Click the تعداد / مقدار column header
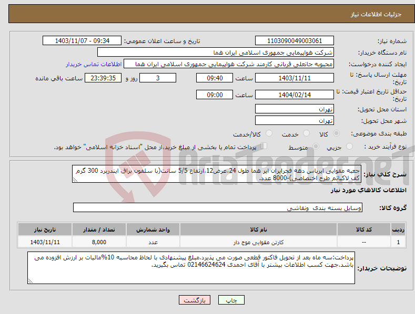Image resolution: width=415 pixels, height=314 pixels. (x=99, y=229)
